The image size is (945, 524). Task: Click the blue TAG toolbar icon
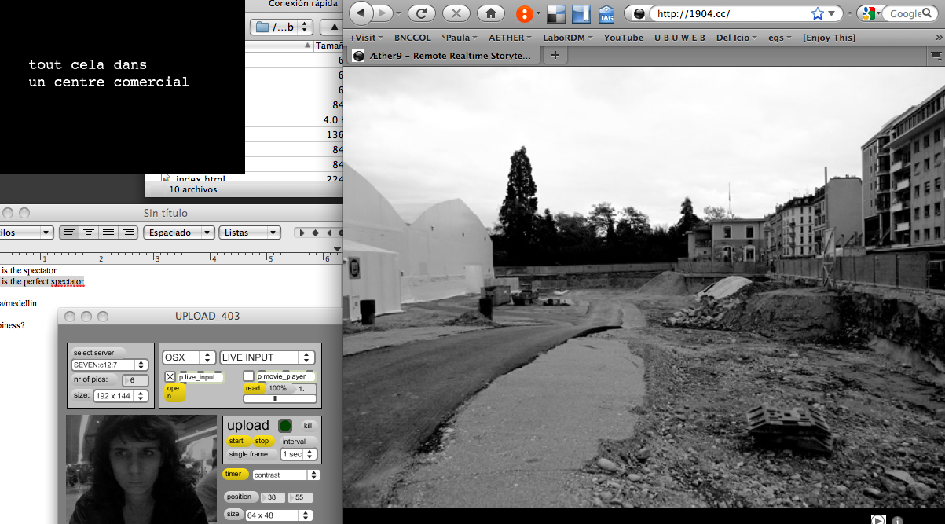click(x=606, y=14)
